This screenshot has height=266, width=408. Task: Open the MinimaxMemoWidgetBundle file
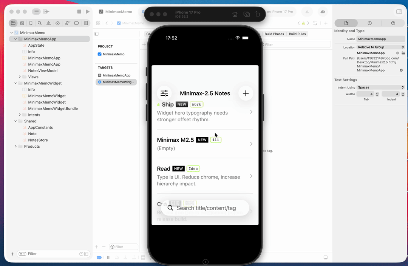point(53,109)
